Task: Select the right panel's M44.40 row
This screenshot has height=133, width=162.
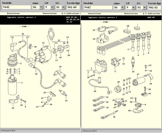Action: [151, 18]
